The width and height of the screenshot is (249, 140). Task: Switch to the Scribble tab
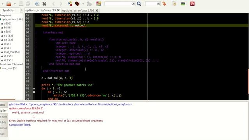click(x=3, y=122)
